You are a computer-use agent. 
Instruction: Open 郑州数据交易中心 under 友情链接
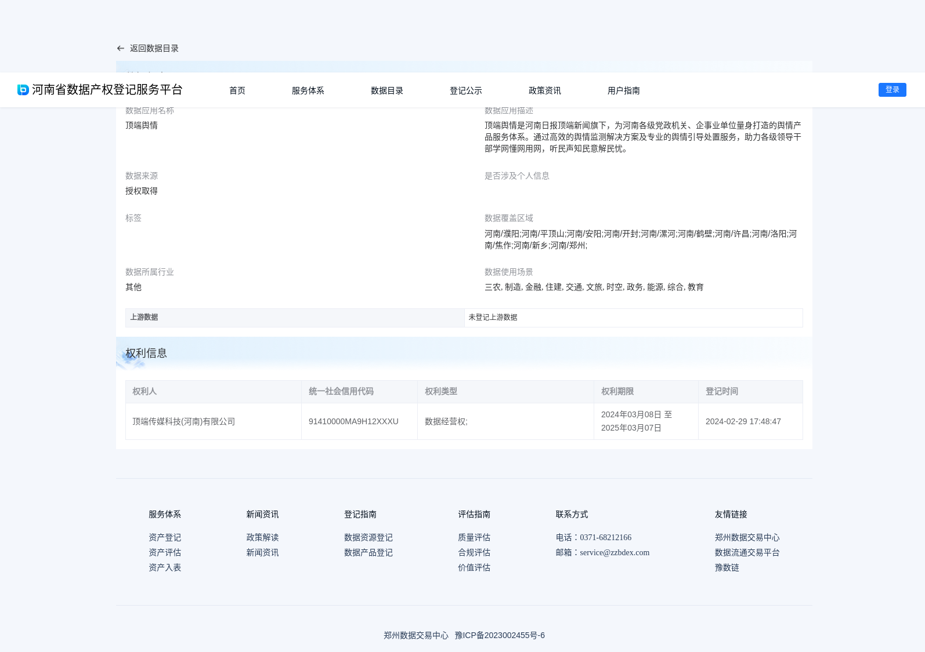pyautogui.click(x=747, y=538)
